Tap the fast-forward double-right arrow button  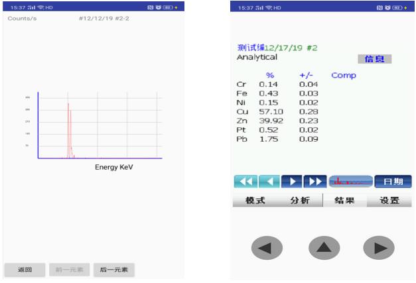point(316,182)
